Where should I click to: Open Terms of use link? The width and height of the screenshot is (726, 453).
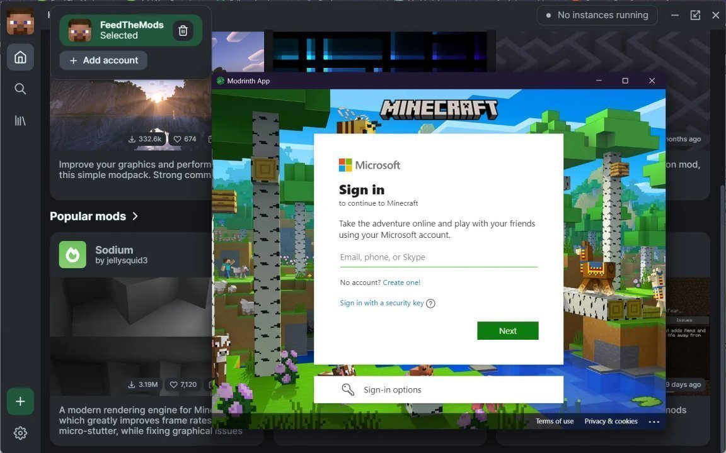[555, 421]
